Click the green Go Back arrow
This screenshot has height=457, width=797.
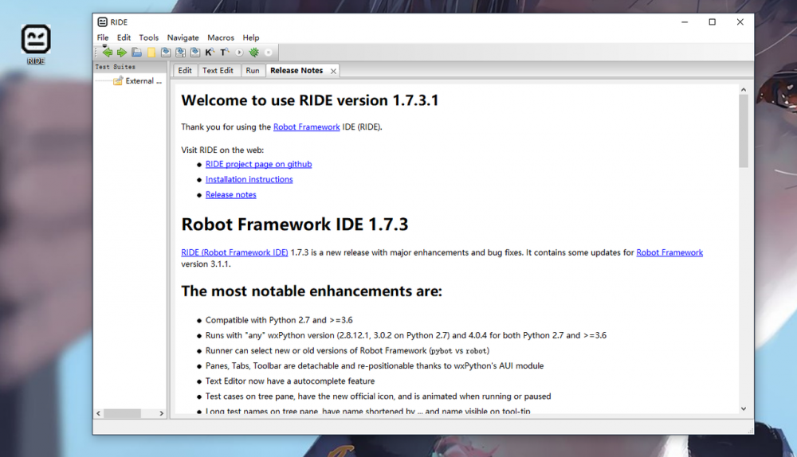pos(108,53)
